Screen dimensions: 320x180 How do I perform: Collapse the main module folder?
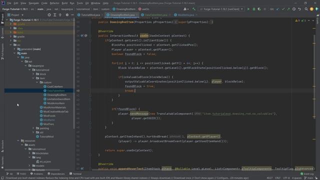point(14,53)
